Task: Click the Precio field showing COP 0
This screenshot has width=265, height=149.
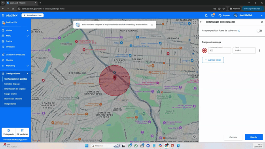Action: [244, 50]
